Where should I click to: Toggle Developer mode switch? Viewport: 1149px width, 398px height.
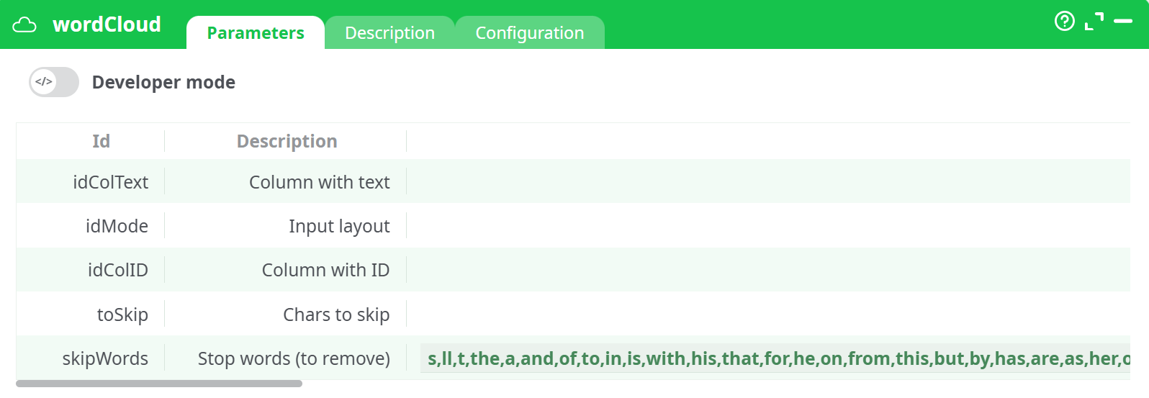point(53,82)
